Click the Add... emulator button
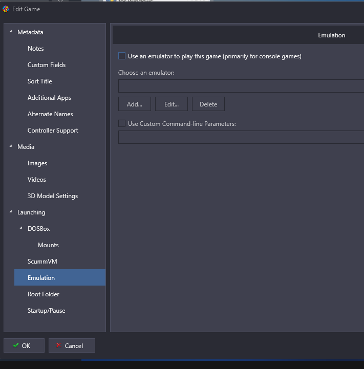364x369 pixels. tap(135, 104)
